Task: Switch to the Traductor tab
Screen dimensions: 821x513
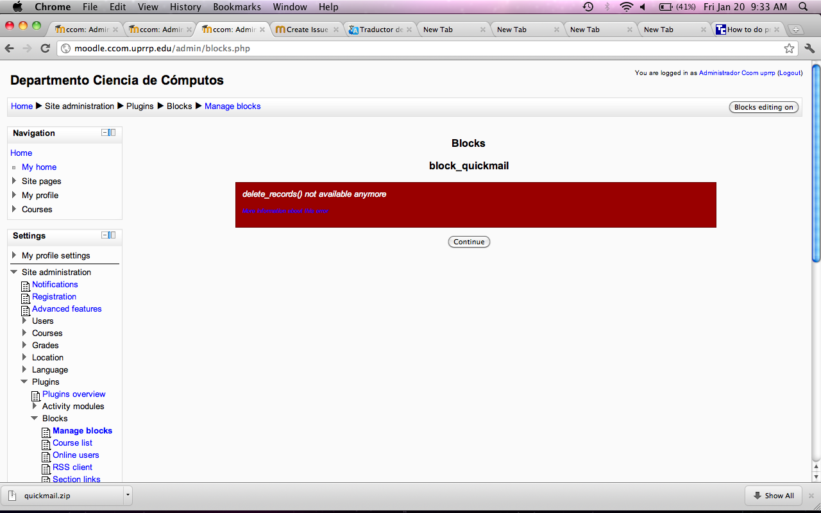Action: (x=380, y=29)
